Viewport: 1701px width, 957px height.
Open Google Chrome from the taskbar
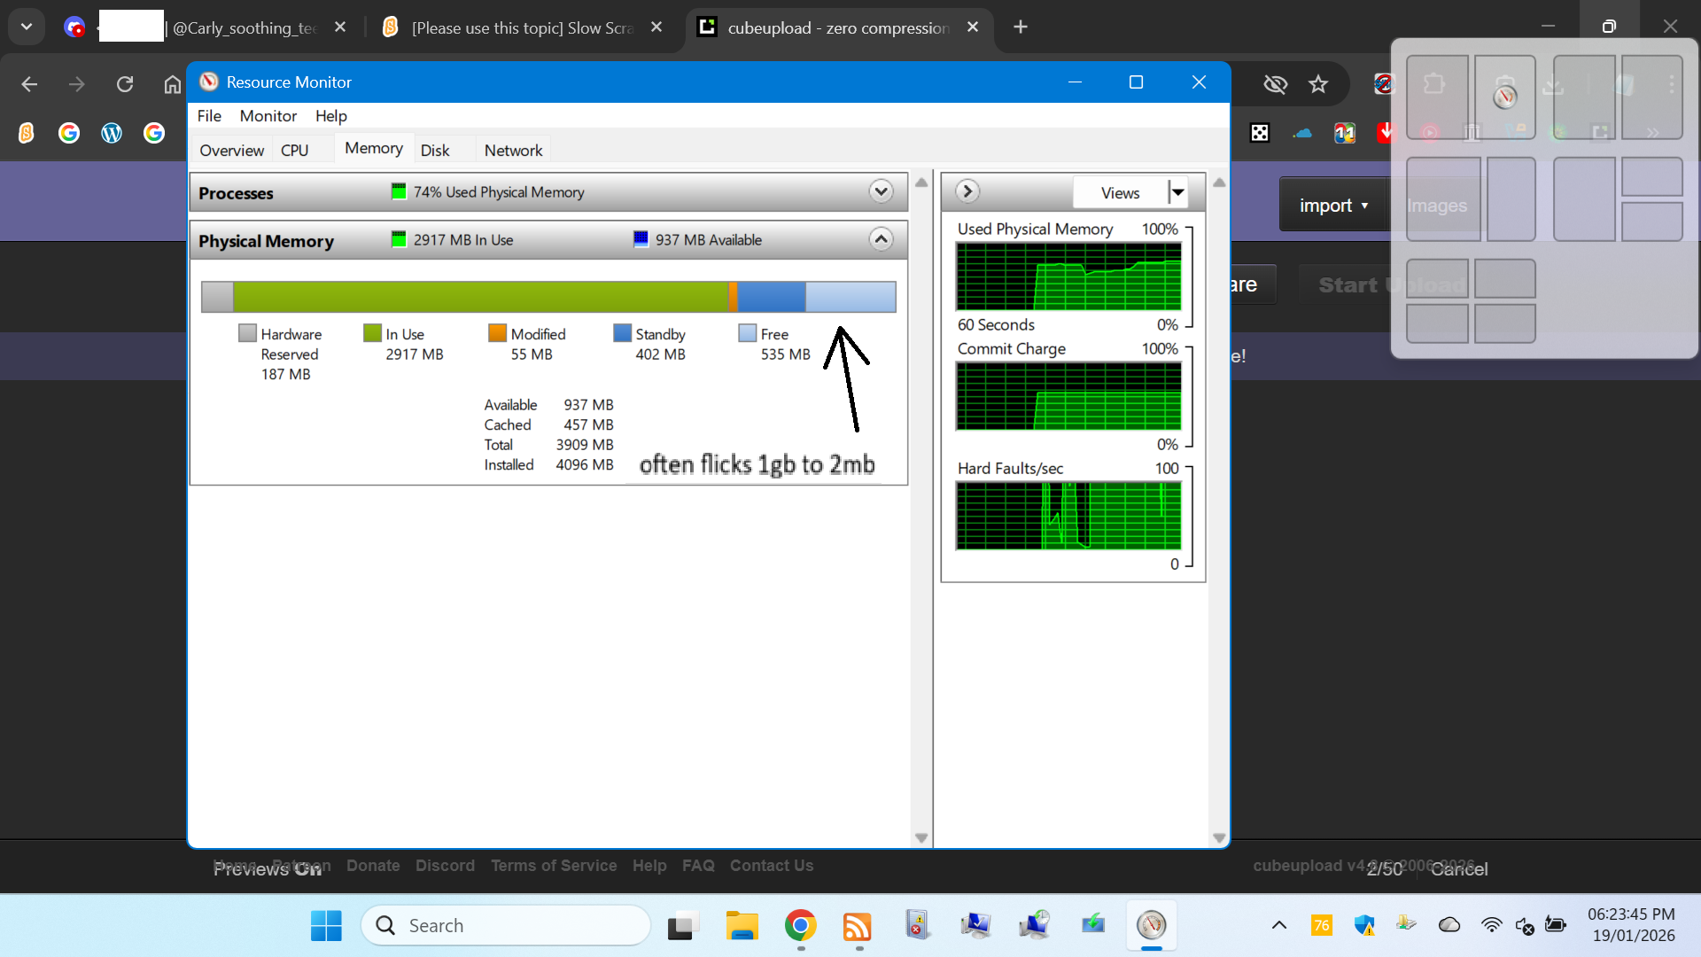click(800, 926)
